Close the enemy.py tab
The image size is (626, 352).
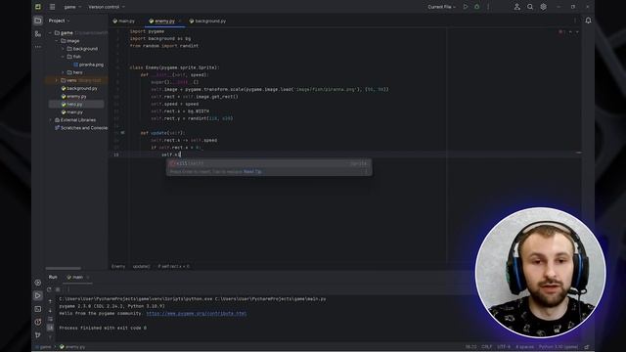pos(180,21)
